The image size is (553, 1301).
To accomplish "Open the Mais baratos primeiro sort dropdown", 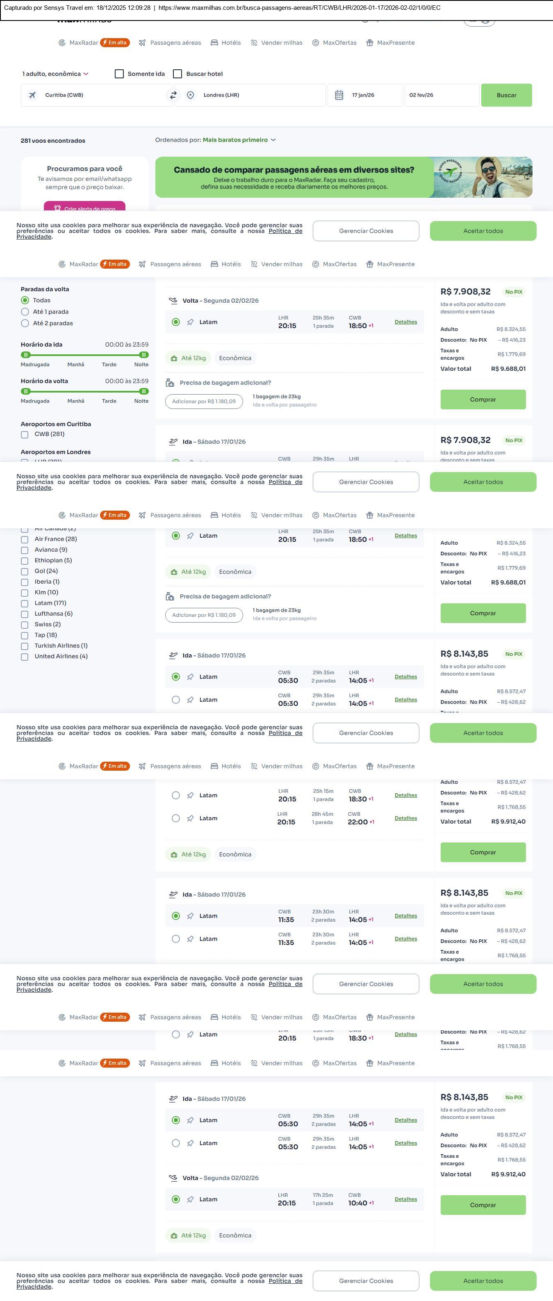I will click(239, 140).
